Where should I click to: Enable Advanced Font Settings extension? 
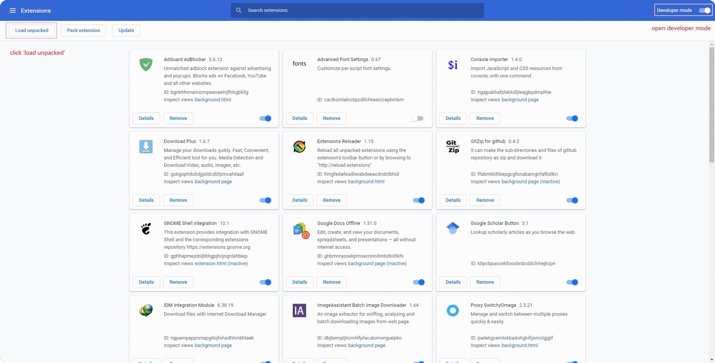coord(418,118)
